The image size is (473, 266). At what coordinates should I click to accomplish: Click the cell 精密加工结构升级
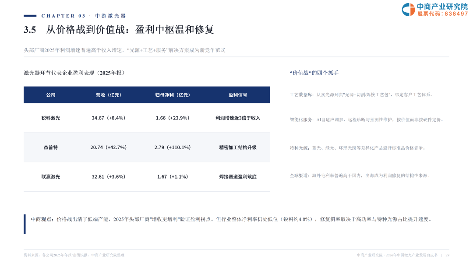coord(238,147)
